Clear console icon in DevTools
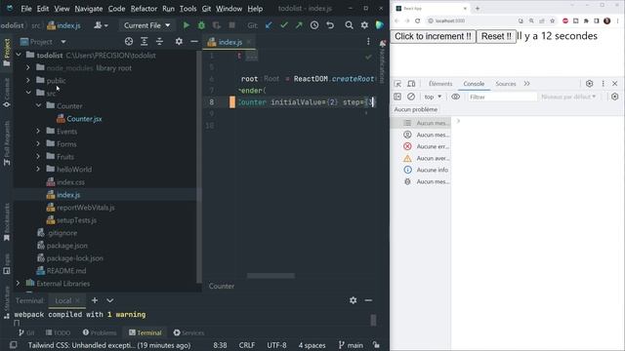The image size is (625, 351). click(x=411, y=97)
